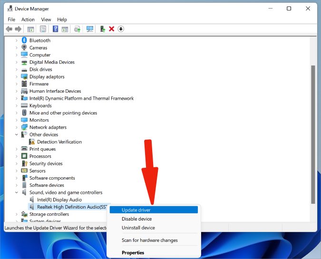The image size is (321, 259).
Task: Select the Detection Verification device
Action: tap(59, 142)
